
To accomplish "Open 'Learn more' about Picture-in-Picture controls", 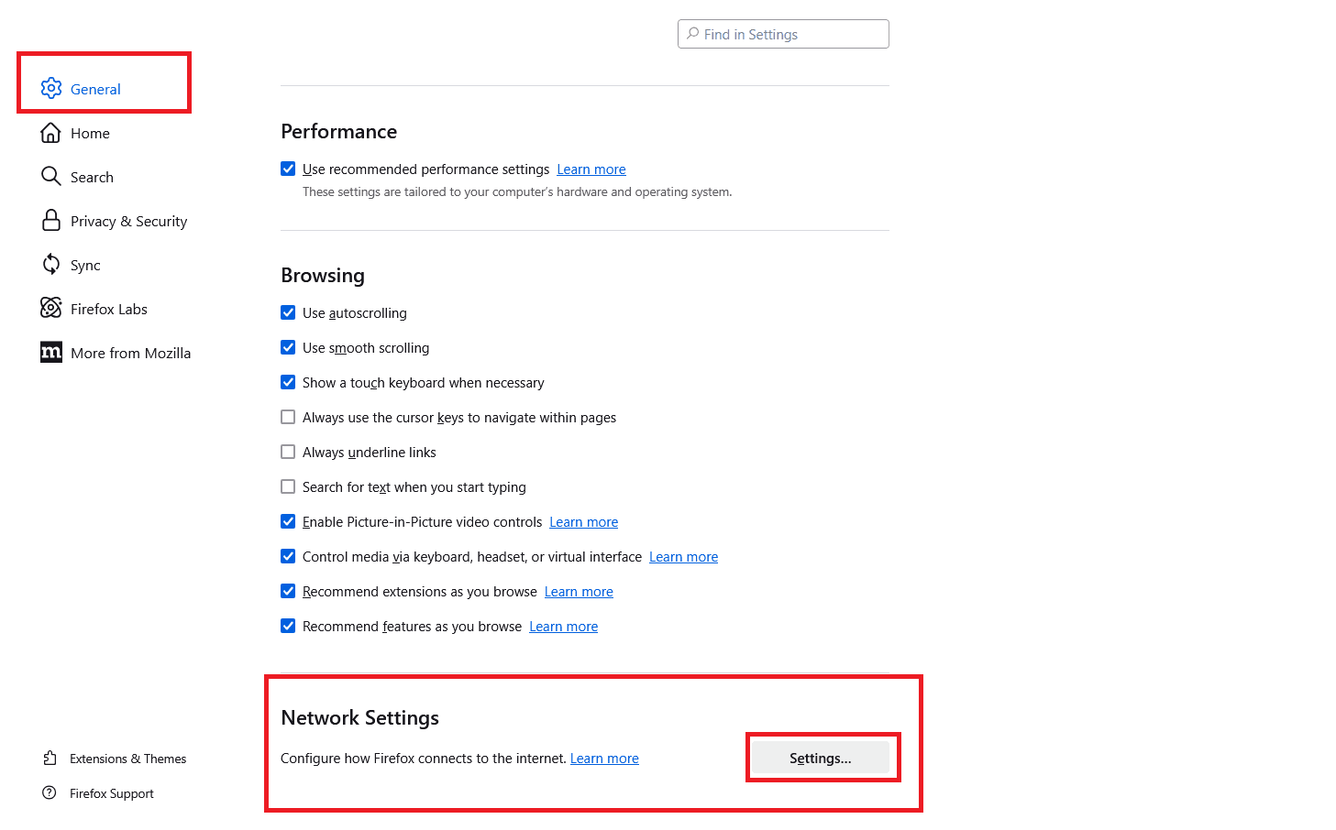I will click(x=583, y=521).
